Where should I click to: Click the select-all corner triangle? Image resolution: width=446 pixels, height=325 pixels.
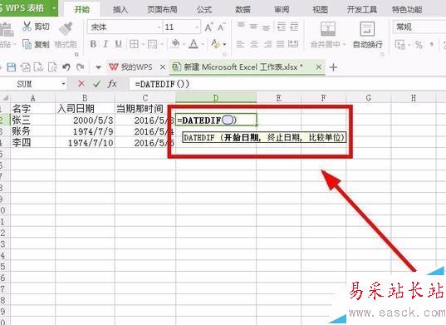[x=5, y=98]
